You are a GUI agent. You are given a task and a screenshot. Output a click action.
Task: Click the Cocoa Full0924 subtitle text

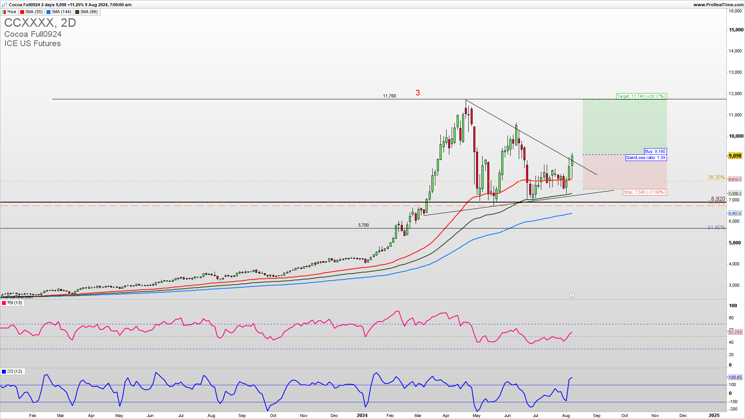pyautogui.click(x=33, y=34)
